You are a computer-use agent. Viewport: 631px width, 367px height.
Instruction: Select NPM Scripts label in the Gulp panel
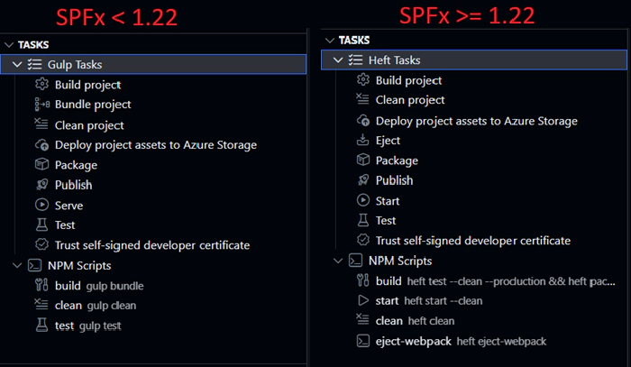[x=79, y=266]
